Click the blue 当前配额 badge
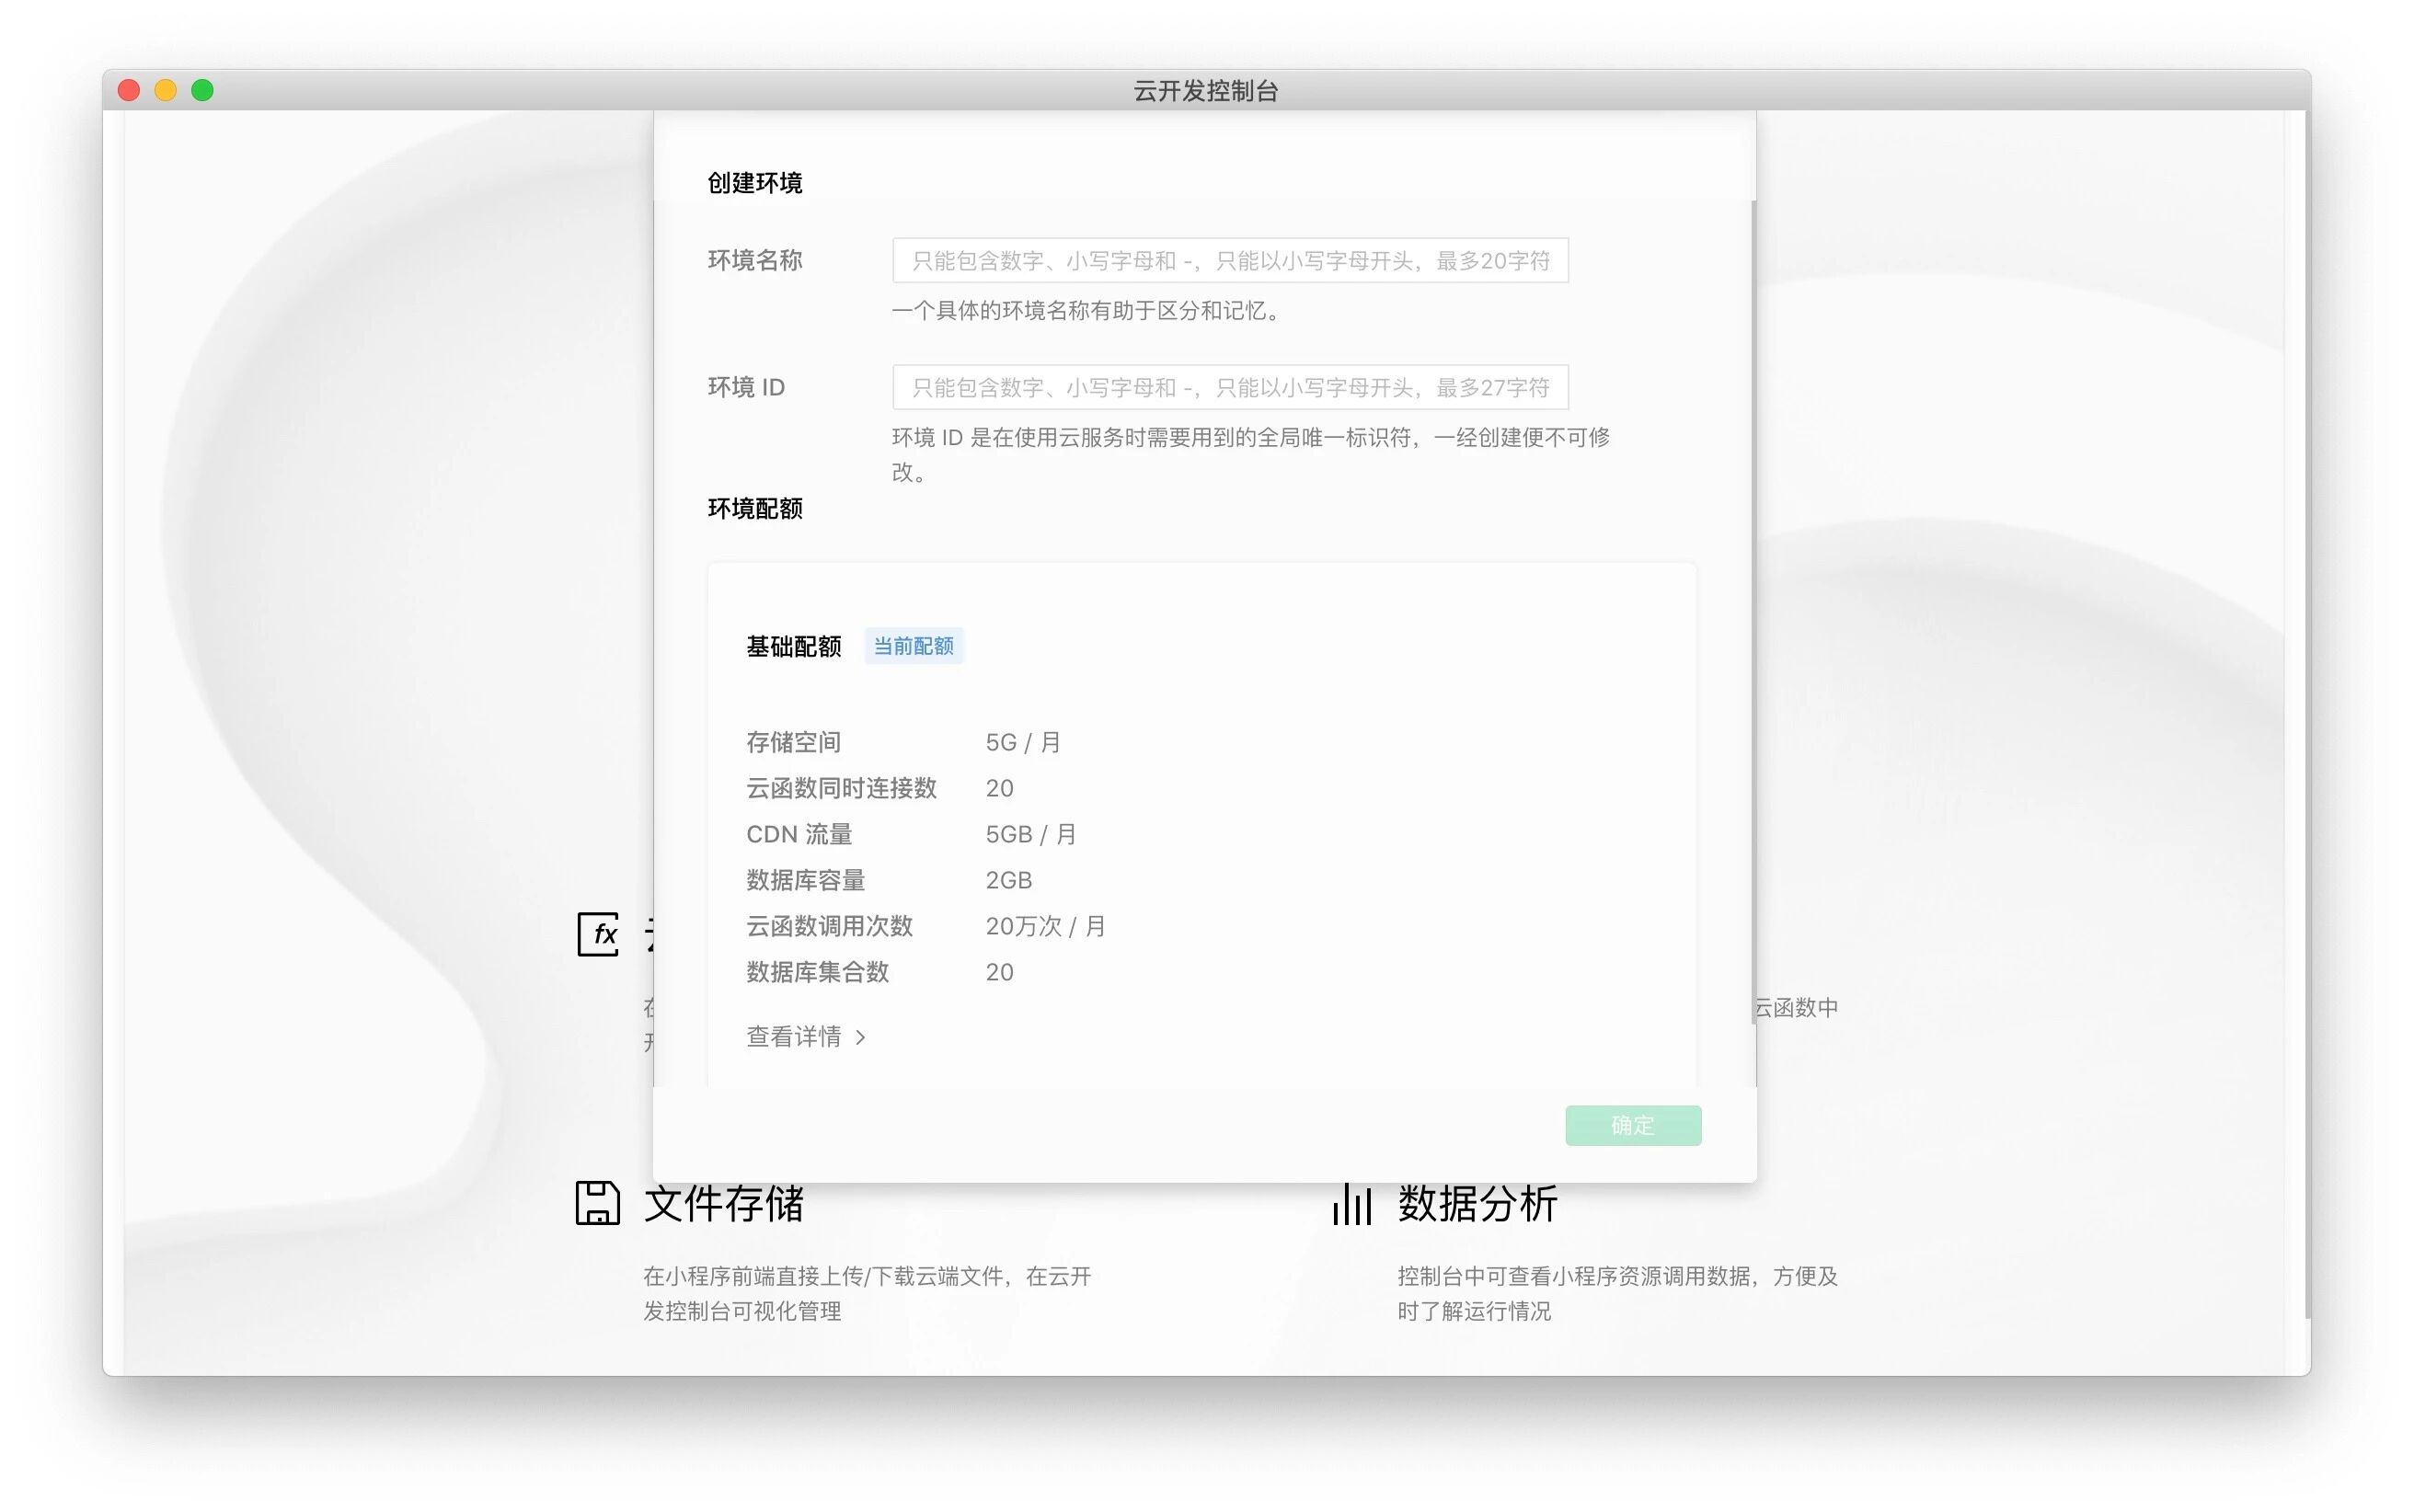 [913, 646]
